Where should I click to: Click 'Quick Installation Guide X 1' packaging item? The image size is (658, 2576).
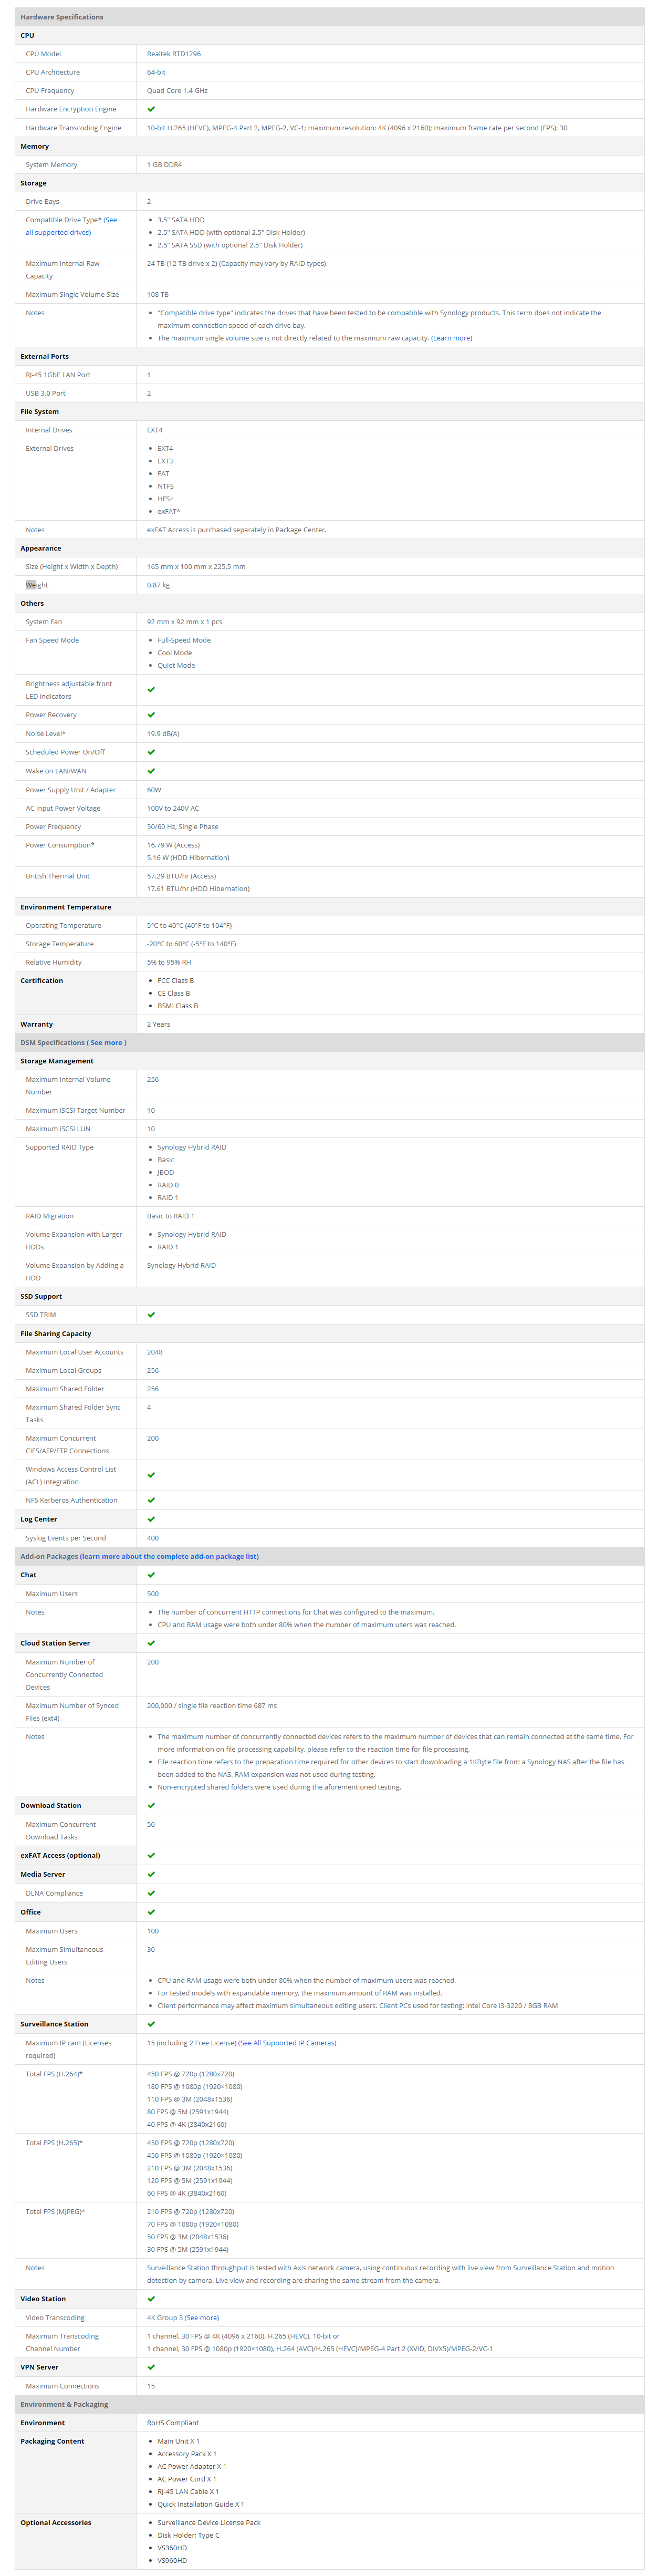201,2504
